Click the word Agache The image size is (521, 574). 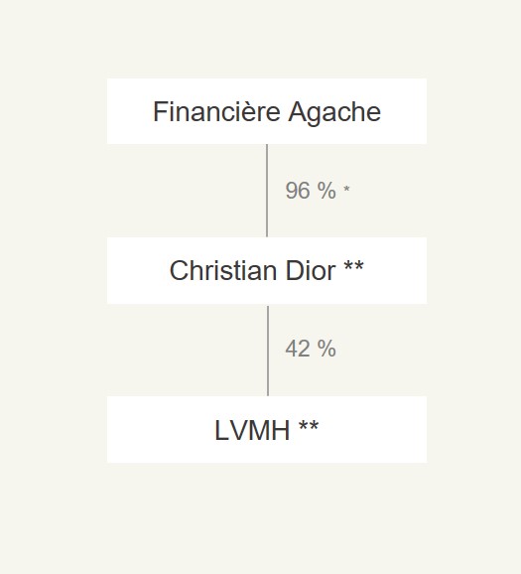(334, 113)
